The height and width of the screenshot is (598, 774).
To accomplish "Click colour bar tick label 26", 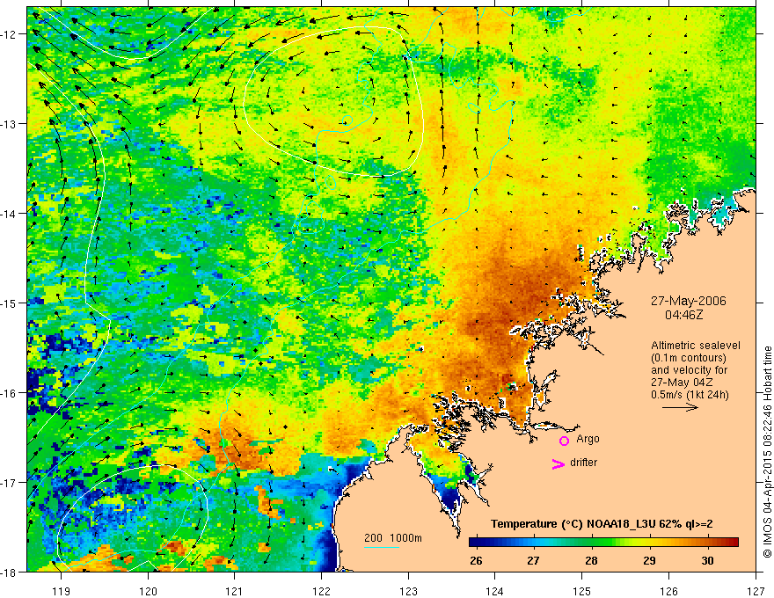I will 476,561.
